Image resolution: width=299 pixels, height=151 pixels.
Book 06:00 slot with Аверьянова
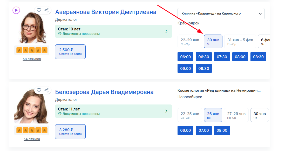pos(185,57)
